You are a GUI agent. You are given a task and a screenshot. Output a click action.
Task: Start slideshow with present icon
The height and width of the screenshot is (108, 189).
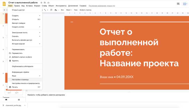184,4
